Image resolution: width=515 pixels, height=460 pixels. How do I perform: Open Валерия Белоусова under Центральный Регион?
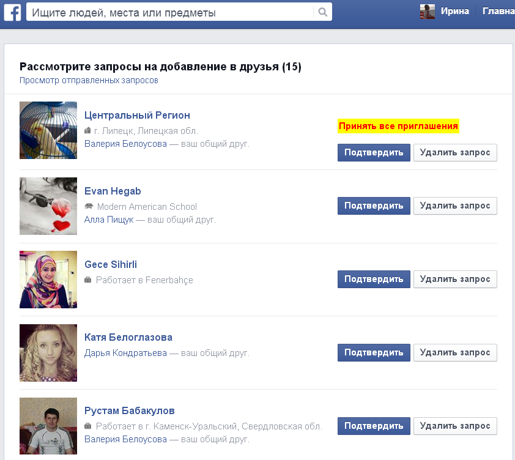point(125,144)
